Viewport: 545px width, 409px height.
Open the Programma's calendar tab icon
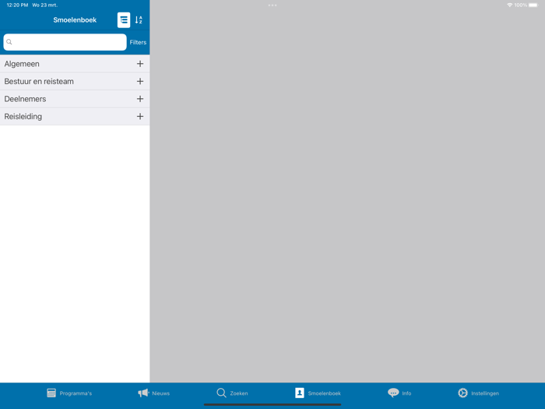pyautogui.click(x=51, y=393)
